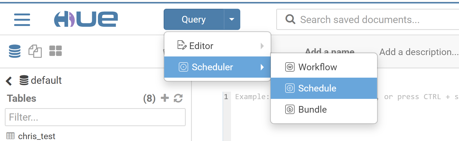Click the search magnifier icon
Image resolution: width=459 pixels, height=141 pixels.
click(x=290, y=19)
